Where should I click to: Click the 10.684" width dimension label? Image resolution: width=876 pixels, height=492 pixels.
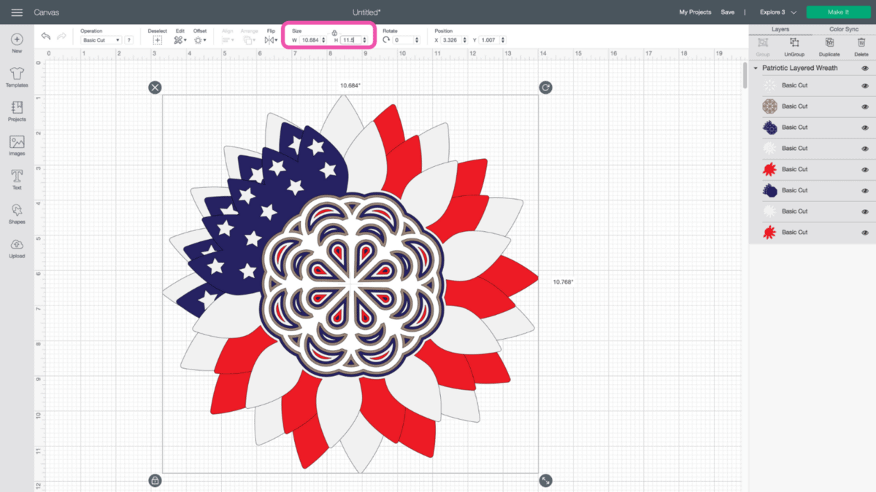(x=350, y=86)
